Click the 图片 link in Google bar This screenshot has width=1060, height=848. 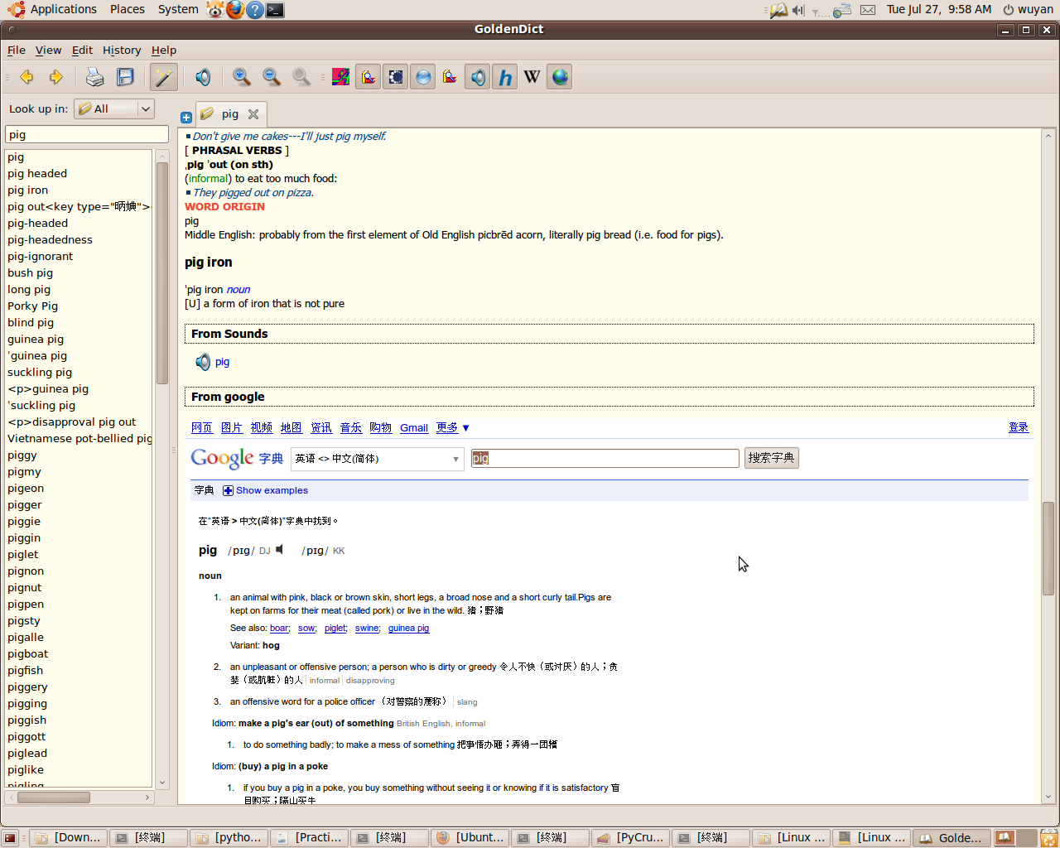coord(232,427)
